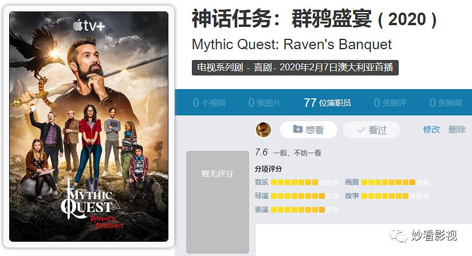Click the 删除 delete link
Image resolution: width=472 pixels, height=256 pixels.
[x=457, y=130]
